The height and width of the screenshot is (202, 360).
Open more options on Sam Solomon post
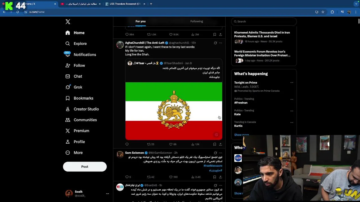(x=220, y=153)
